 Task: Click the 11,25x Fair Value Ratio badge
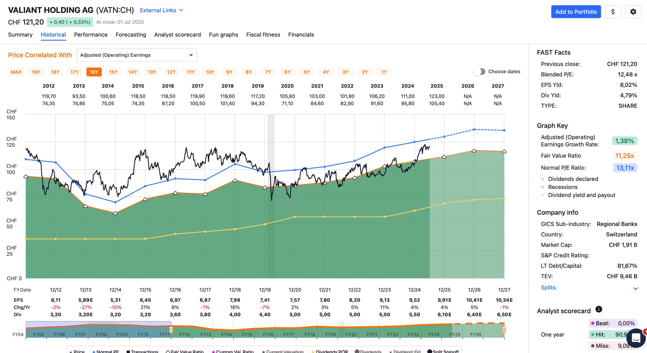624,156
